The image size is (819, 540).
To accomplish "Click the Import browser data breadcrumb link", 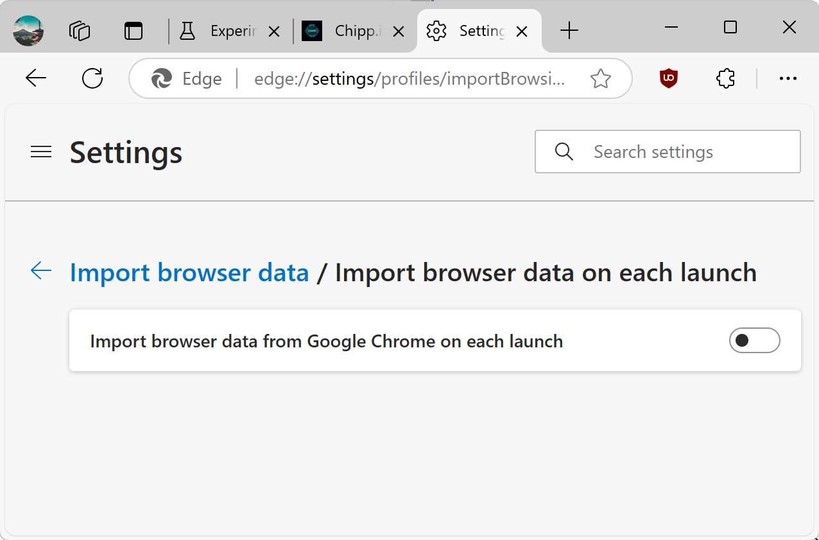I will 189,273.
